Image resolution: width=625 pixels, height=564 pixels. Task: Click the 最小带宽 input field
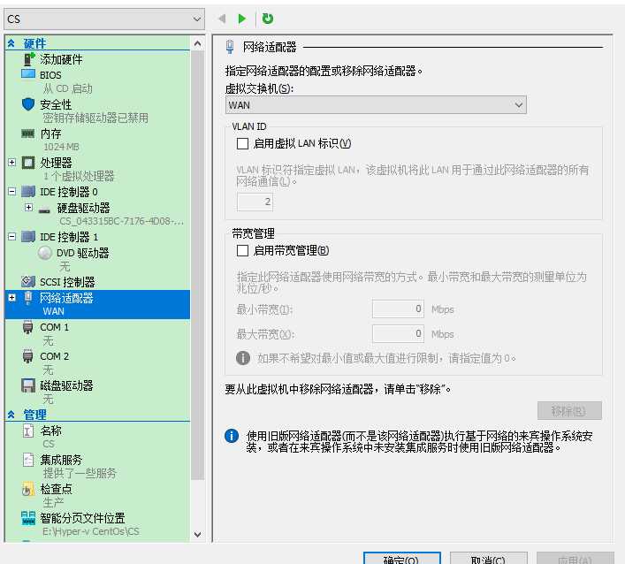click(x=398, y=309)
